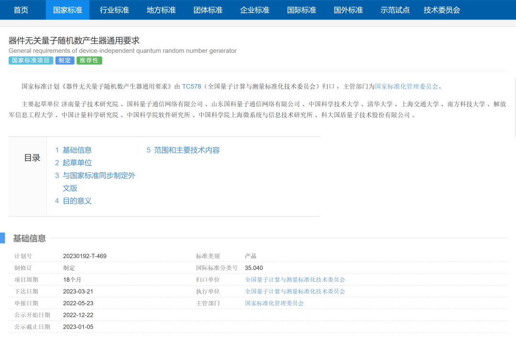Jump to 起草单位 contents entry
This screenshot has width=516, height=342.
(77, 163)
